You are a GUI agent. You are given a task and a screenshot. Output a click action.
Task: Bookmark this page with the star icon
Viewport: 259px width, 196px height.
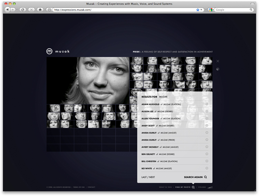click(198, 10)
